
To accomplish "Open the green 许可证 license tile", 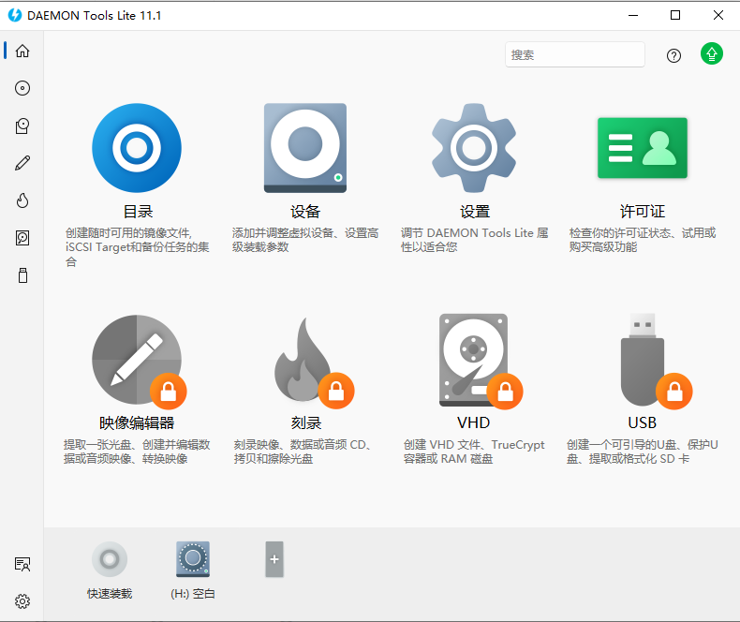I will coord(643,148).
